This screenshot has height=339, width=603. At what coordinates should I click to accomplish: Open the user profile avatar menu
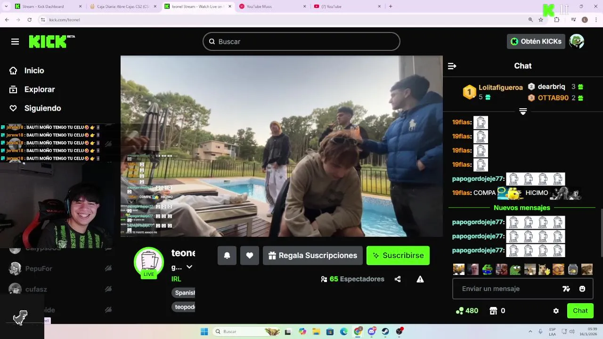point(577,41)
